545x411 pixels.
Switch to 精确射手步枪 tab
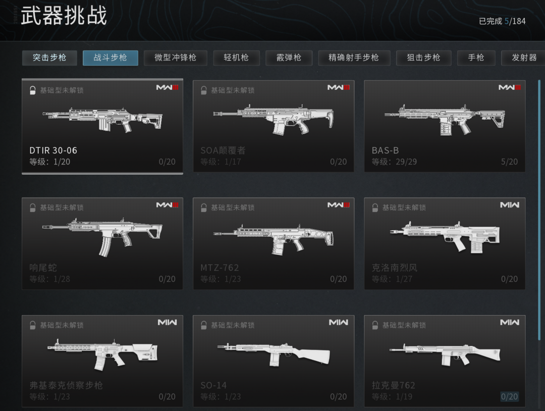click(354, 58)
